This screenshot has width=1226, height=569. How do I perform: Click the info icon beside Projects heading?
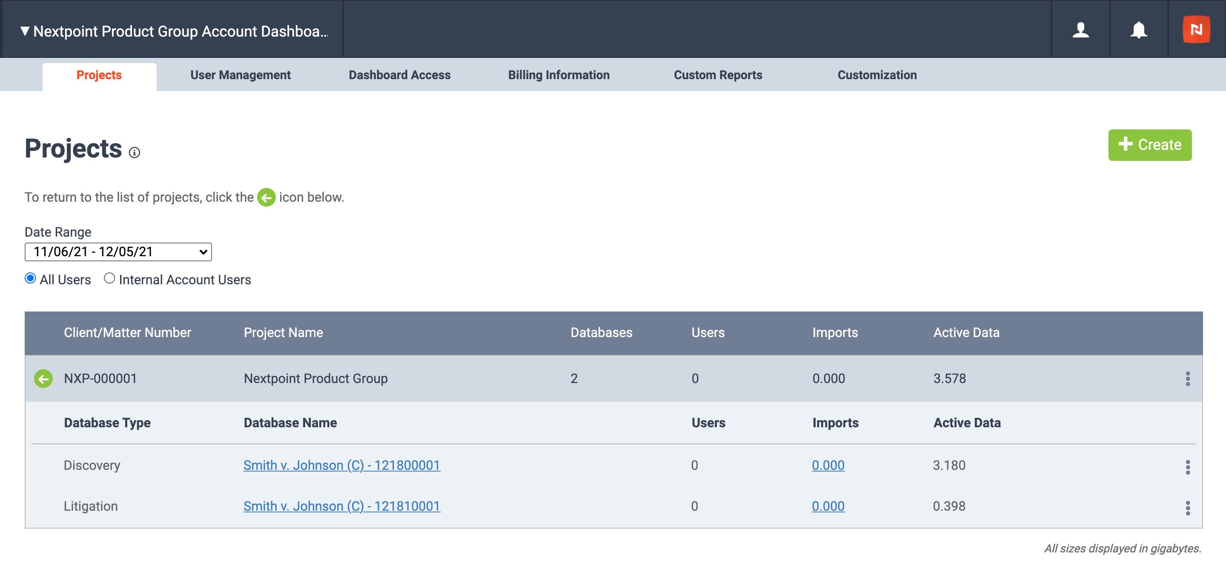[135, 152]
